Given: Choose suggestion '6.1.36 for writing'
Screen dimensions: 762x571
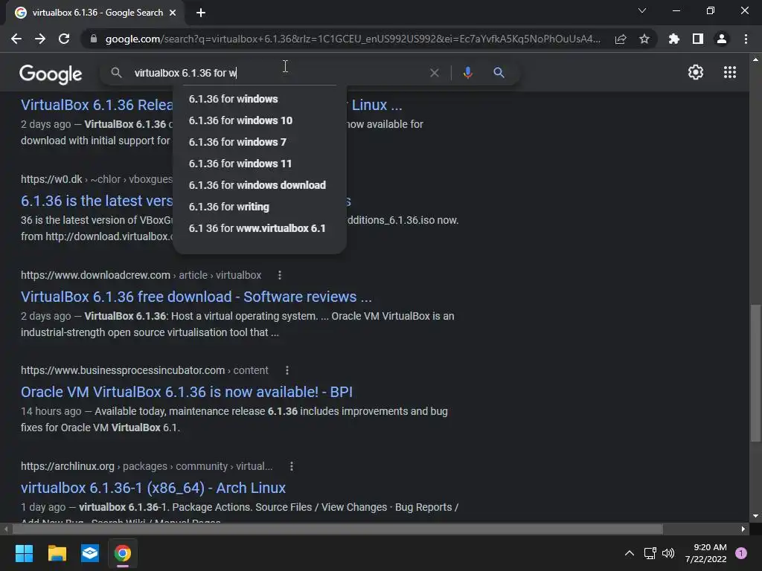Looking at the screenshot, I should point(260,207).
